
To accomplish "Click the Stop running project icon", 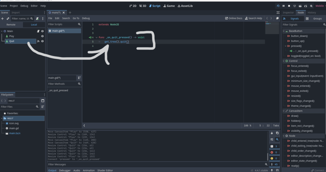I will click(x=289, y=6).
